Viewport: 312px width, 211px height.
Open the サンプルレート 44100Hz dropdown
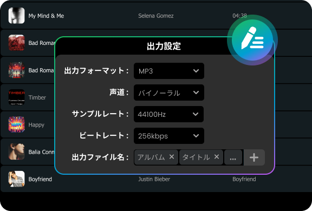169,114
